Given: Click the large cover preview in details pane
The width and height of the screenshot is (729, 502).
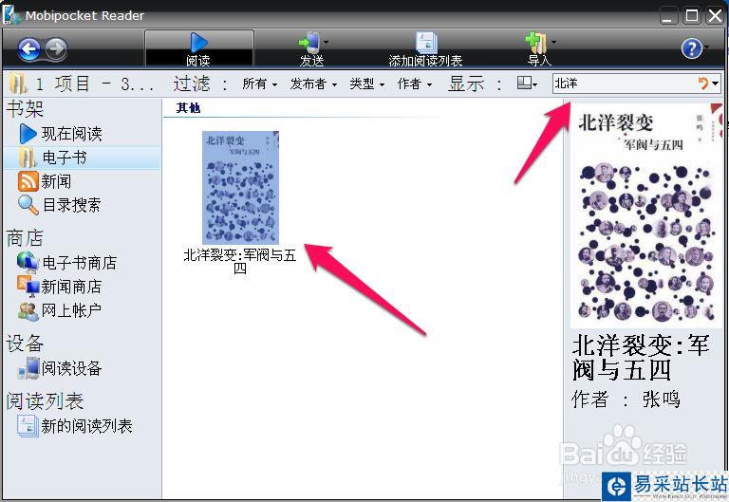Looking at the screenshot, I should pos(646,215).
